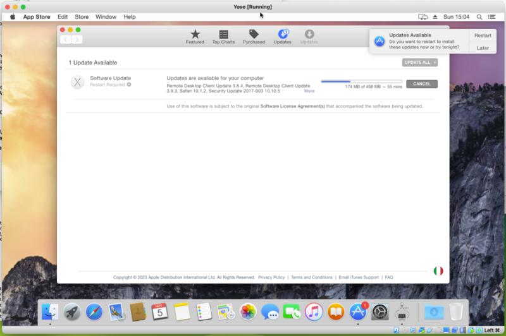Image resolution: width=506 pixels, height=336 pixels.
Task: Go back with the left arrow button
Action: (x=66, y=39)
